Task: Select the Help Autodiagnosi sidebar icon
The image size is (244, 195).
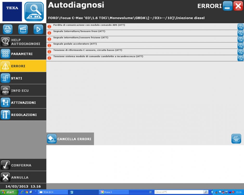Action: [x=5, y=41]
